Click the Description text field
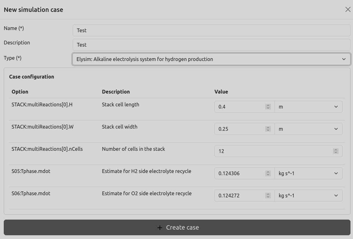Image resolution: width=353 pixels, height=239 pixels. point(211,45)
